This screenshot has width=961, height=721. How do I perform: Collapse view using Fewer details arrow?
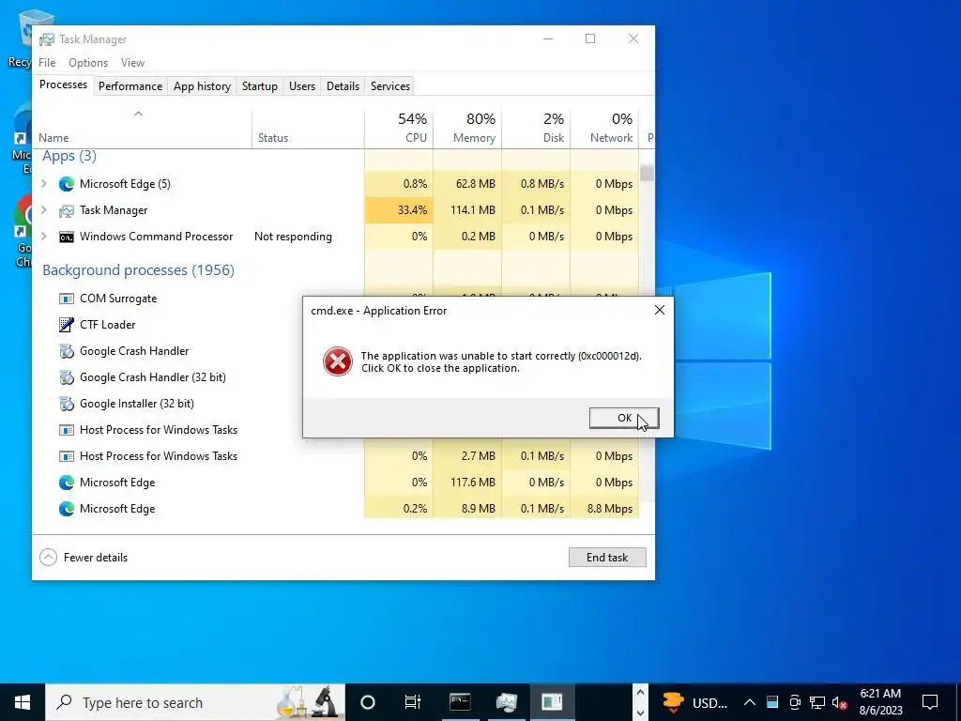click(x=49, y=558)
